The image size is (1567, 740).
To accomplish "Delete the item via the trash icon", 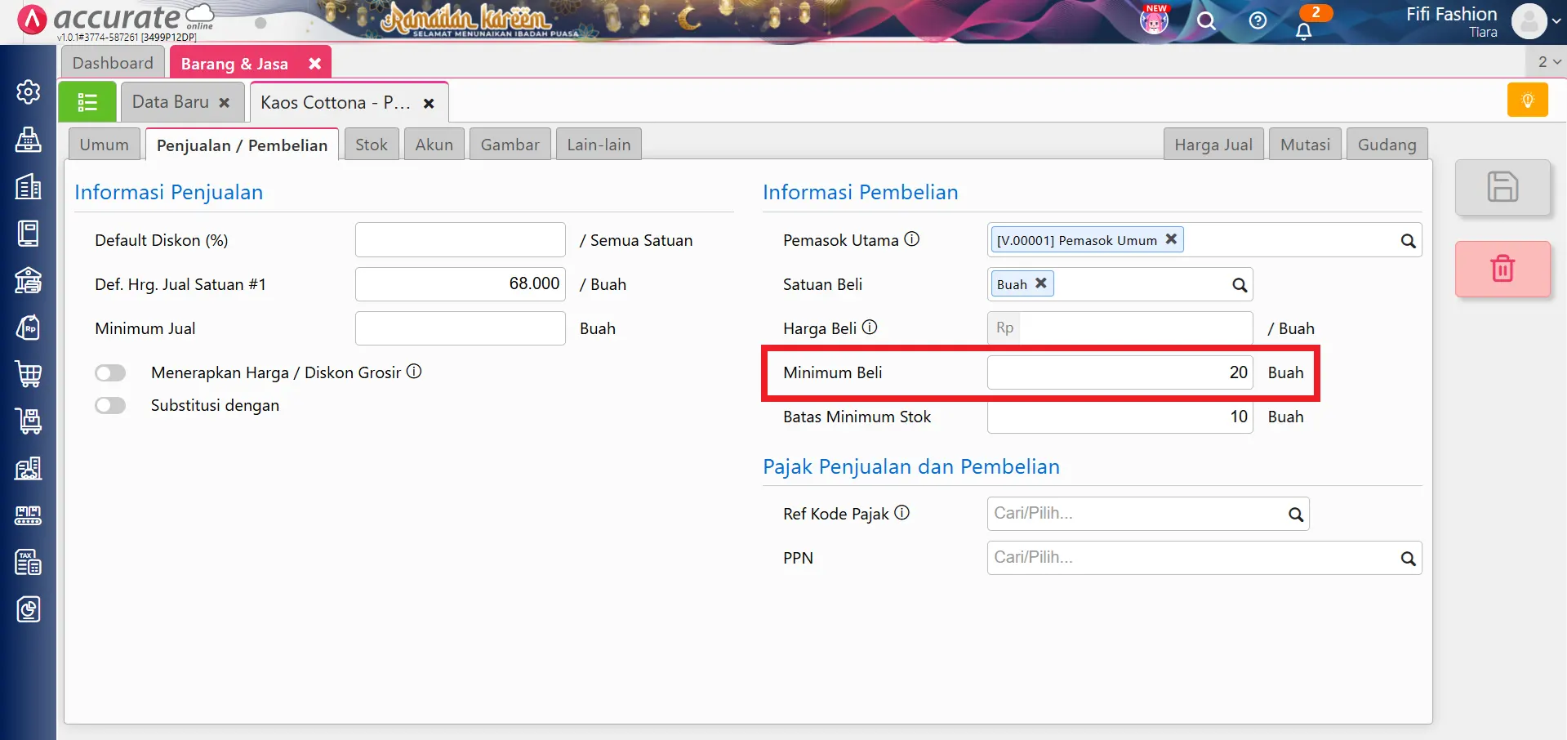I will pyautogui.click(x=1502, y=269).
